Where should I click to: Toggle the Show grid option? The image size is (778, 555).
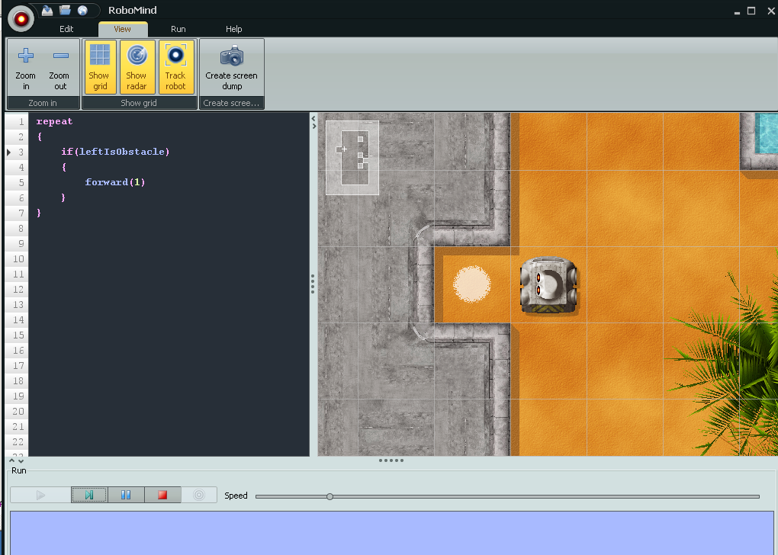point(100,67)
